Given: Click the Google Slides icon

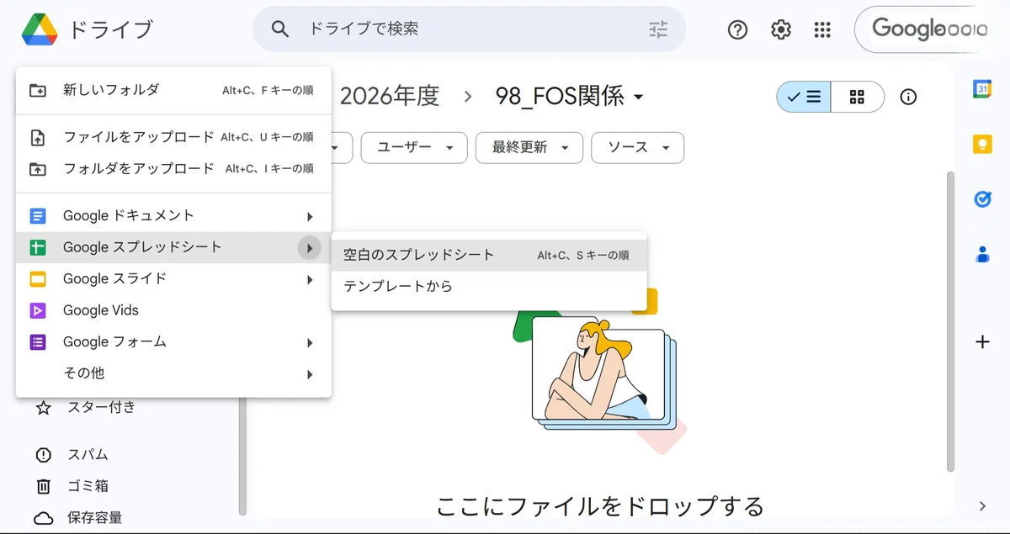Looking at the screenshot, I should [x=38, y=279].
